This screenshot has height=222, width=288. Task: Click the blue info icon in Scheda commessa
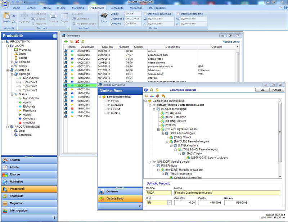[x=146, y=90]
